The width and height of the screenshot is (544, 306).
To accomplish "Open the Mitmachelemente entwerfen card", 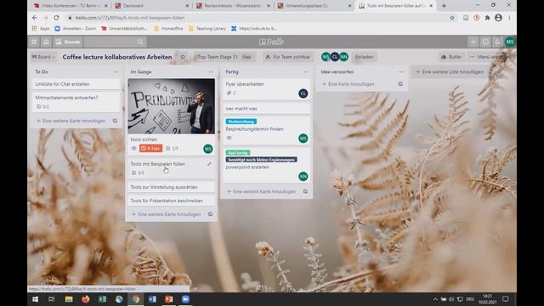I will (76, 102).
